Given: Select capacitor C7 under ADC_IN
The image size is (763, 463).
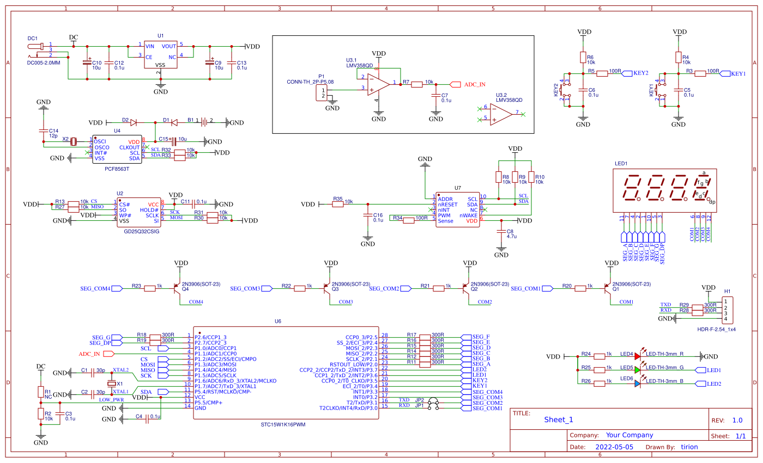Looking at the screenshot, I should click(x=435, y=95).
